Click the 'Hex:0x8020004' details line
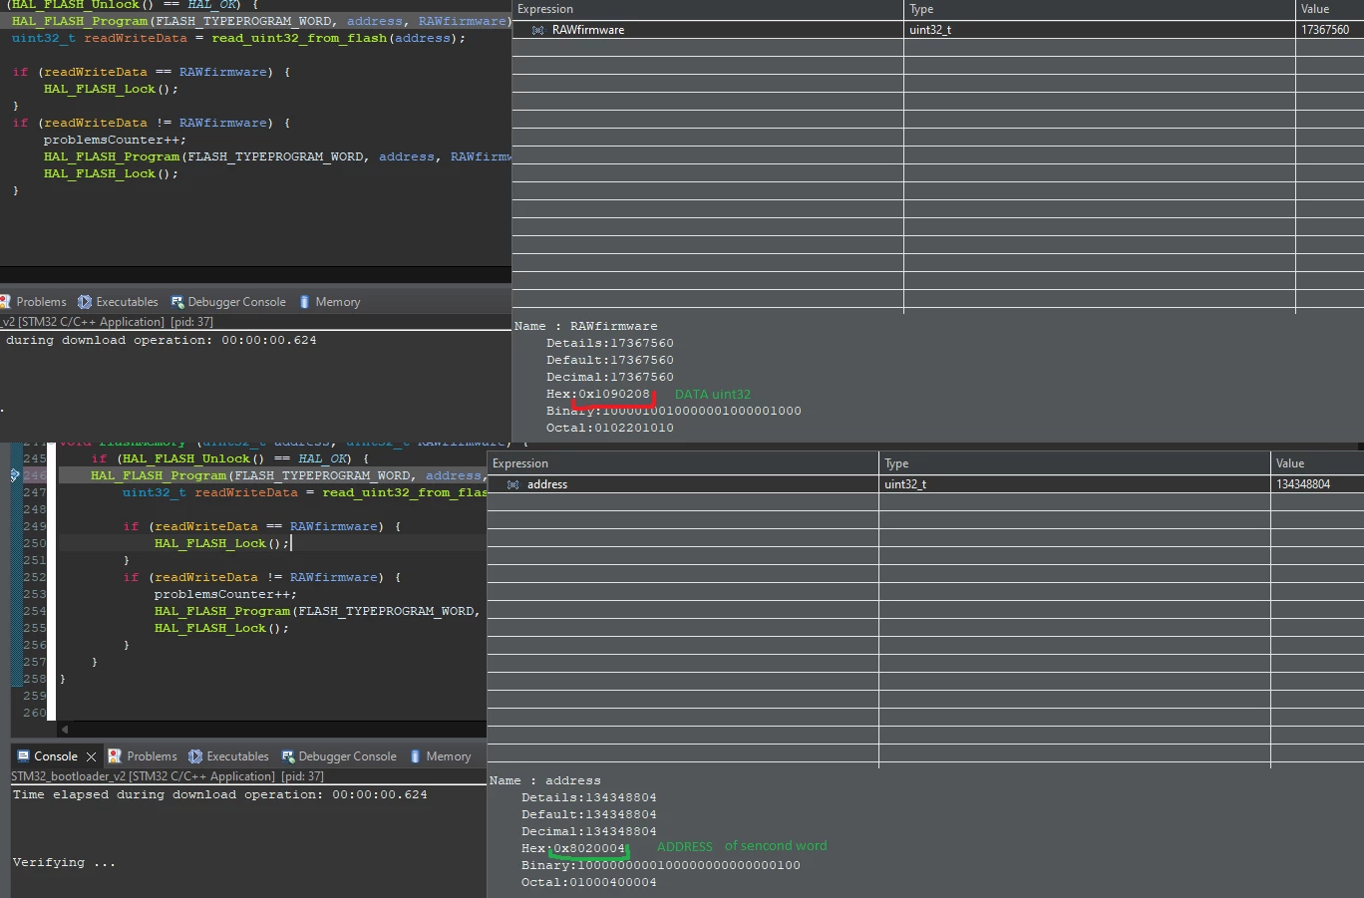 pyautogui.click(x=573, y=848)
